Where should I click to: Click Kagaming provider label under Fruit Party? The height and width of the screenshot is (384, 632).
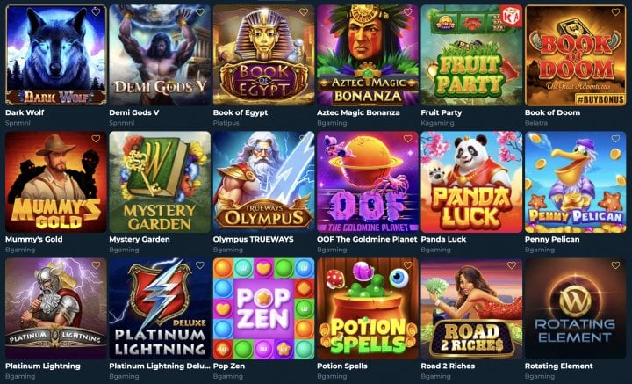(437, 123)
